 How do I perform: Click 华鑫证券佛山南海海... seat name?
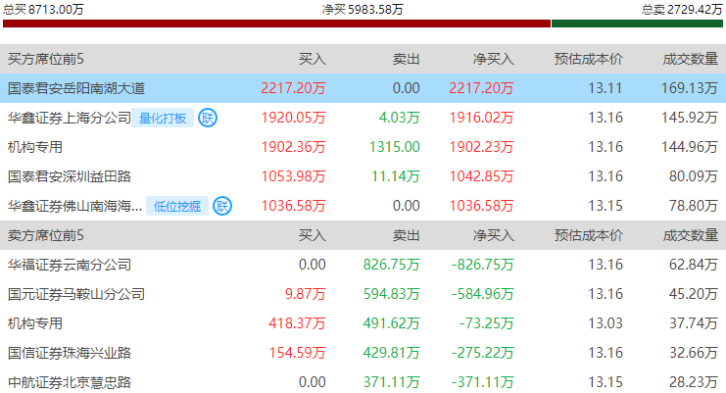(x=75, y=206)
